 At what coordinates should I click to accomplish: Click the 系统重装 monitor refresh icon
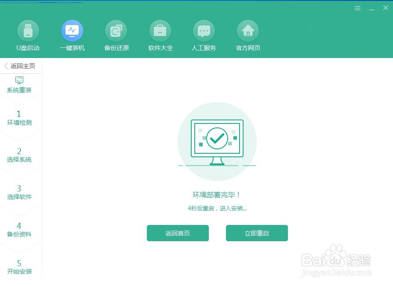19,80
